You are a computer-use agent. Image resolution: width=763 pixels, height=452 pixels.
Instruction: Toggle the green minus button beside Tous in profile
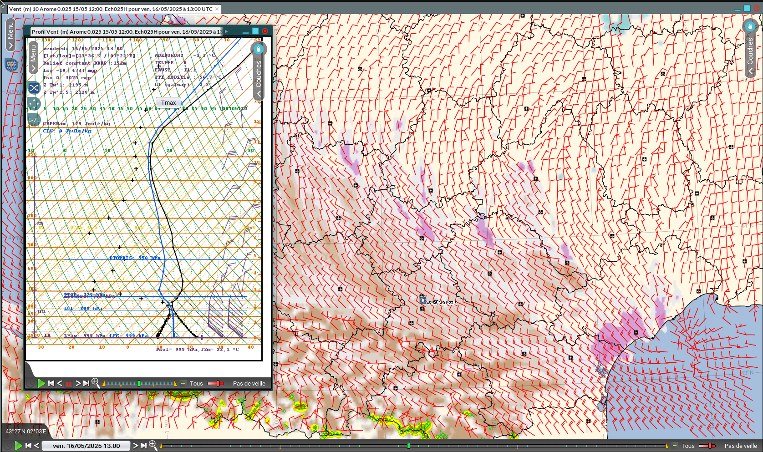(x=183, y=383)
